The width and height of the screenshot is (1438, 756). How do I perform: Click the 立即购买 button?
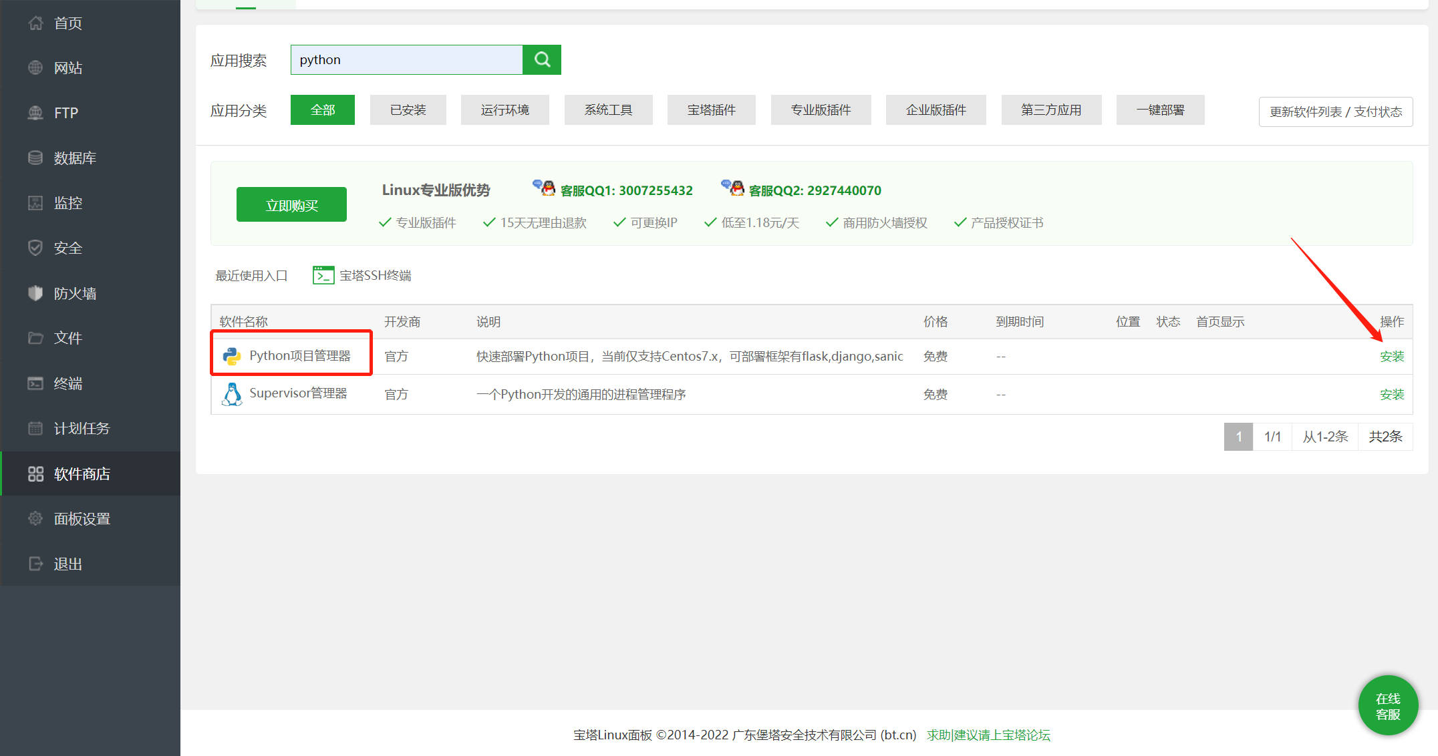[x=291, y=204]
